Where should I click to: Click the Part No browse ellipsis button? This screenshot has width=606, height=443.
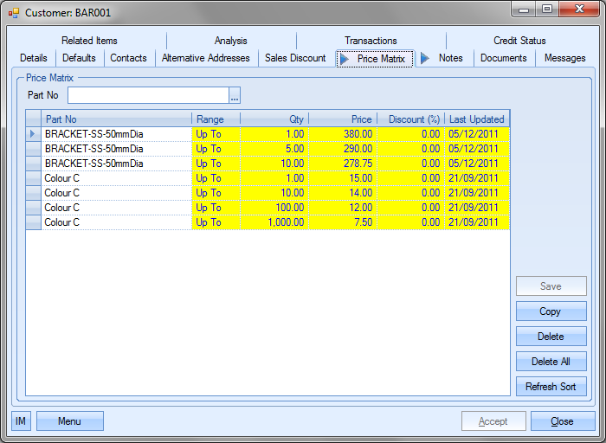click(234, 95)
